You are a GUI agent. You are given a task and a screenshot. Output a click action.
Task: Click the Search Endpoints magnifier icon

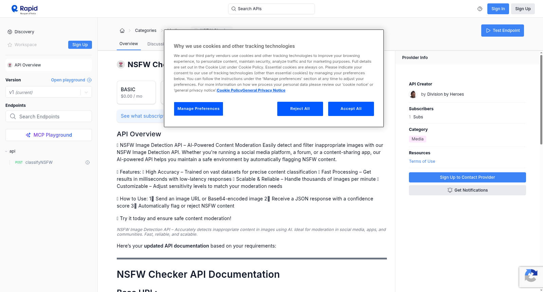point(13,116)
